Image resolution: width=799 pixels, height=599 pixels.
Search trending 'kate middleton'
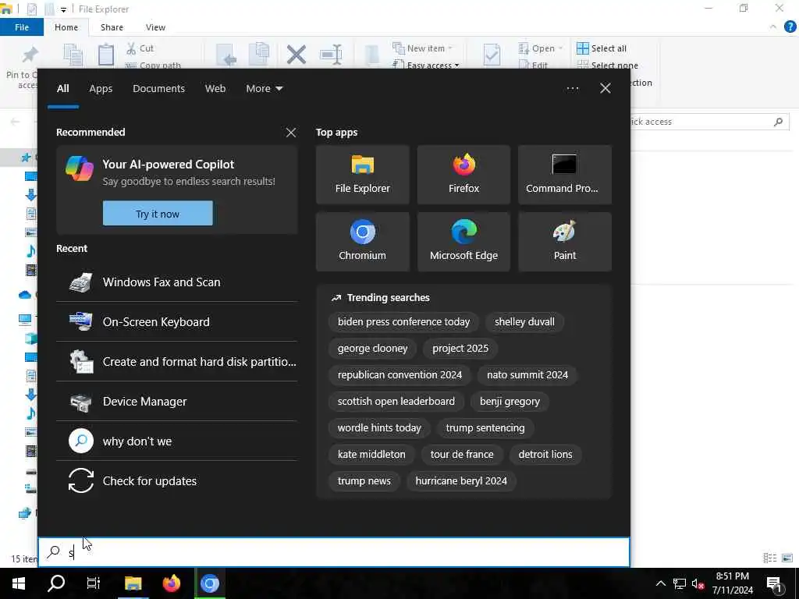click(x=371, y=455)
